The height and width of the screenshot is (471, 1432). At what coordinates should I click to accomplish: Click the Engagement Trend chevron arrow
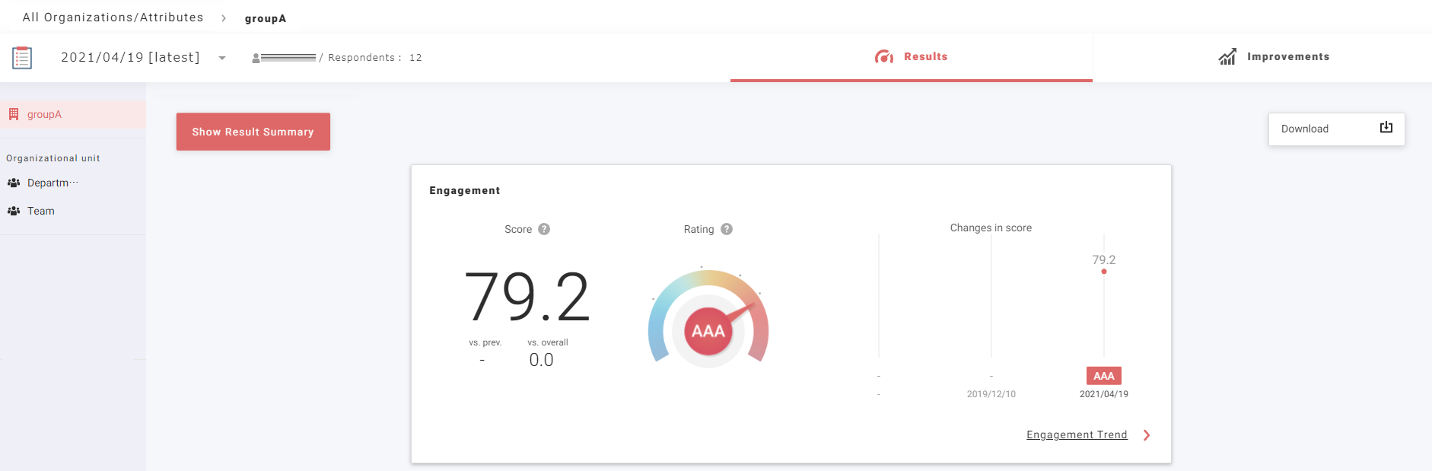pos(1147,435)
